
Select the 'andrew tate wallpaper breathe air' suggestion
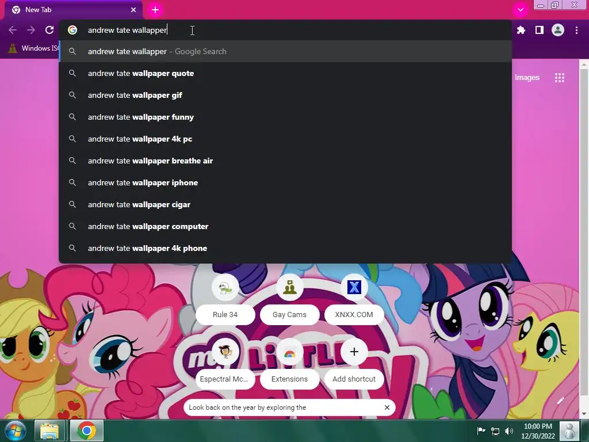pos(285,161)
